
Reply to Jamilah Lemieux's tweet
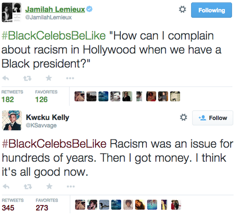(6, 78)
